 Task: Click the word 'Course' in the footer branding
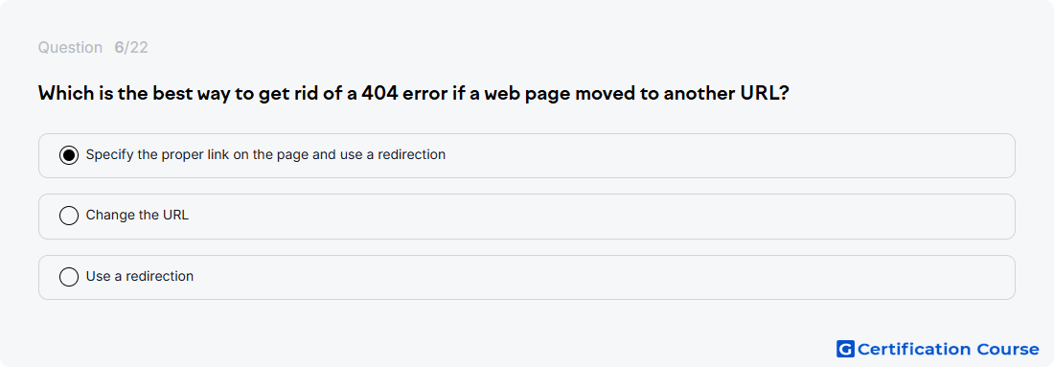[x=1008, y=349]
